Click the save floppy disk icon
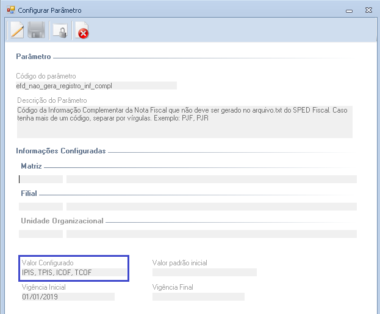Screen dimensions: 380x314 37,30
